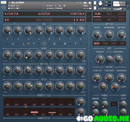Toggle the upper white button left of Tune knob
The width and height of the screenshot is (130, 122).
[x=95, y=3]
